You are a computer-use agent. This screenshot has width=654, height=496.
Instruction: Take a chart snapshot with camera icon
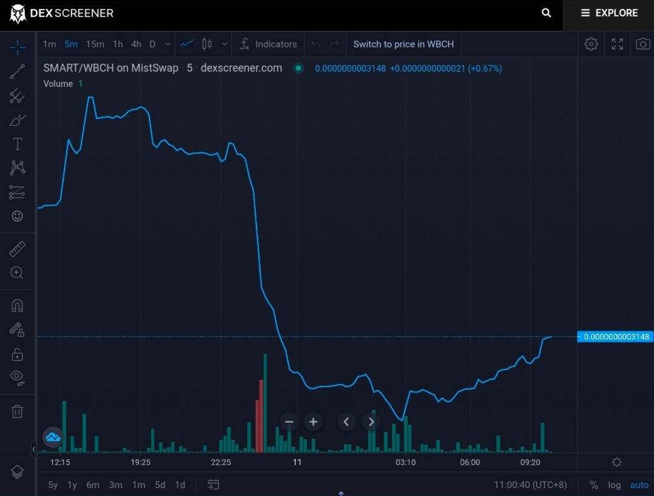tap(642, 44)
